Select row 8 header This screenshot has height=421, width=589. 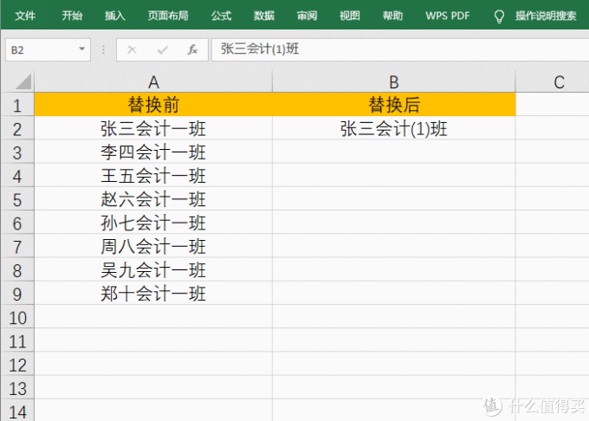coord(17,270)
